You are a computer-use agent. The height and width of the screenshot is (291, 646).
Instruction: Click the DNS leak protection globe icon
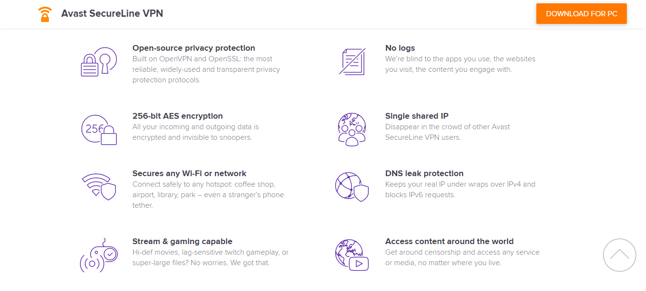tap(352, 187)
